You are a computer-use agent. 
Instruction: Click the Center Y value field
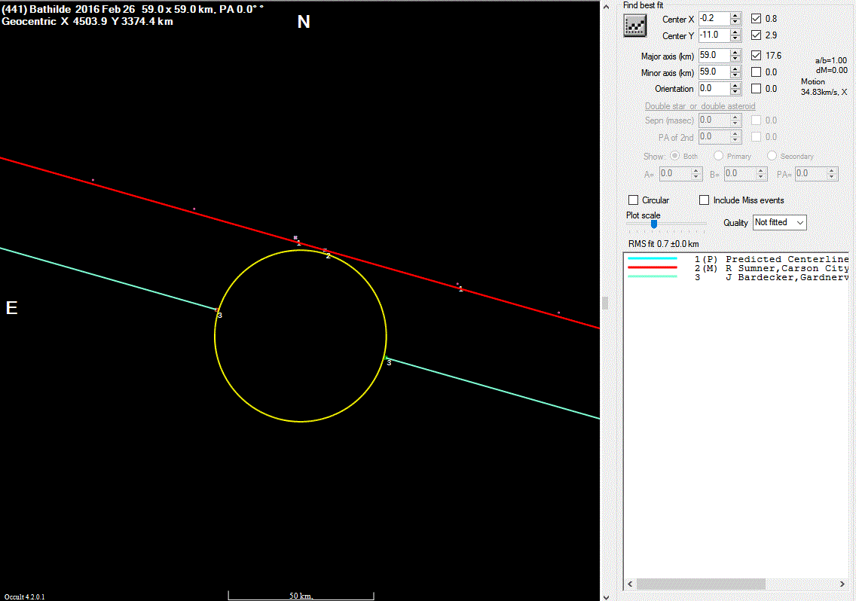(x=714, y=35)
